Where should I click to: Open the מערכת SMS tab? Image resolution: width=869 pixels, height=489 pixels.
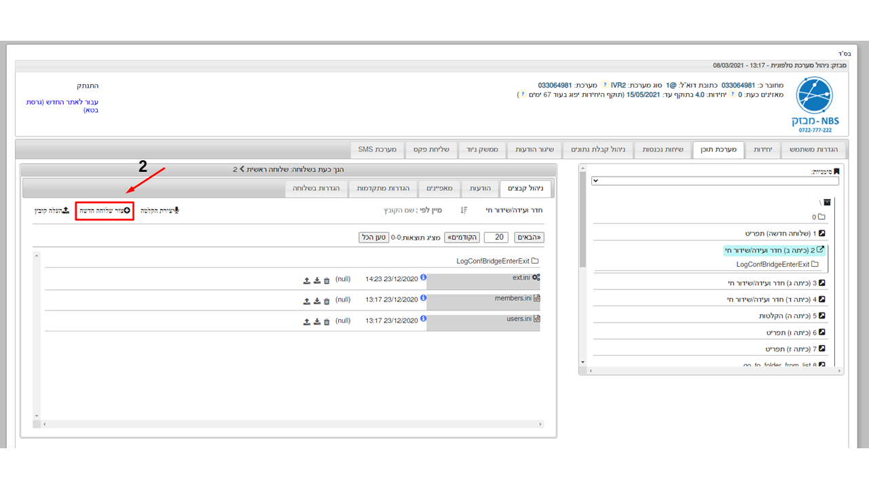coord(377,149)
